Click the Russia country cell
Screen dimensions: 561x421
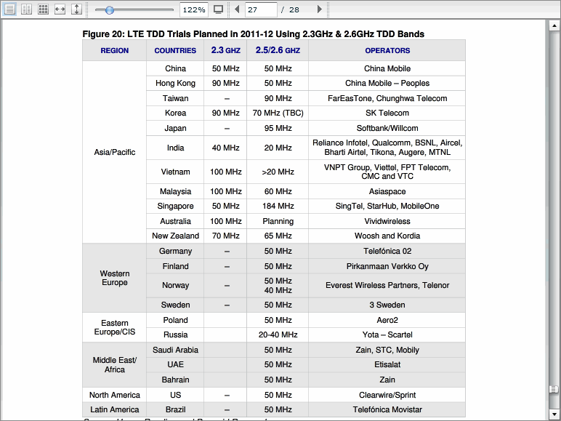(x=175, y=334)
